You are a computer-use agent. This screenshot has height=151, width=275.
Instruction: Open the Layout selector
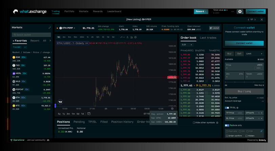214,28
